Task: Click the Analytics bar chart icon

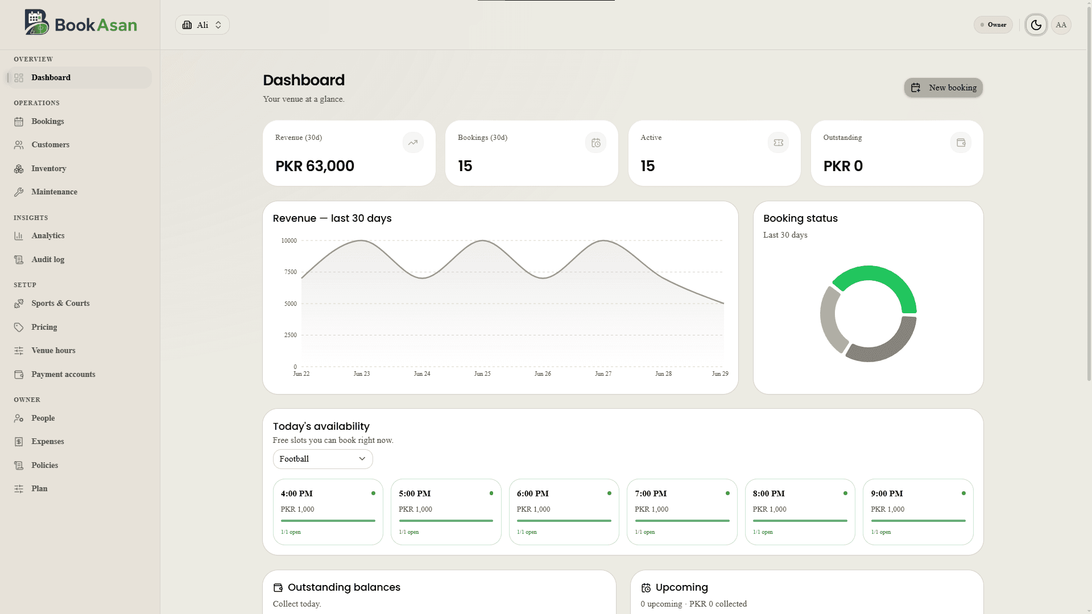Action: pos(19,236)
